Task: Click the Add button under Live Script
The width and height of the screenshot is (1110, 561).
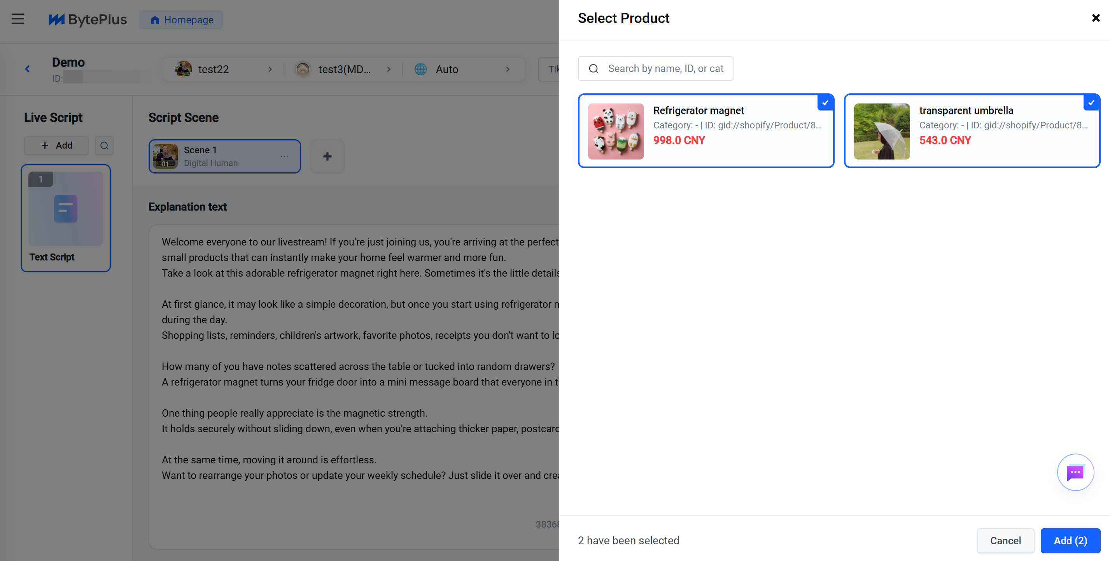Action: pos(56,146)
